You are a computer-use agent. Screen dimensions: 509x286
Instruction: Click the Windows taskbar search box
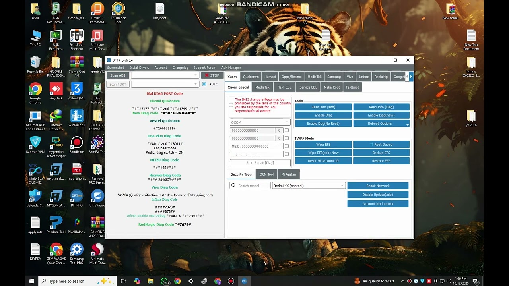click(78, 281)
